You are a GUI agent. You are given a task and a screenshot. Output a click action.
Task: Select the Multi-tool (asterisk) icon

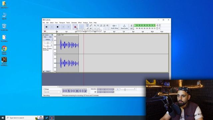91,28
